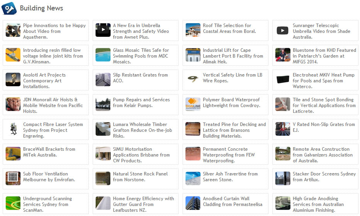360x216 pixels.
Task: Click the Kelair Pumps thumbnail
Action: (x=103, y=104)
